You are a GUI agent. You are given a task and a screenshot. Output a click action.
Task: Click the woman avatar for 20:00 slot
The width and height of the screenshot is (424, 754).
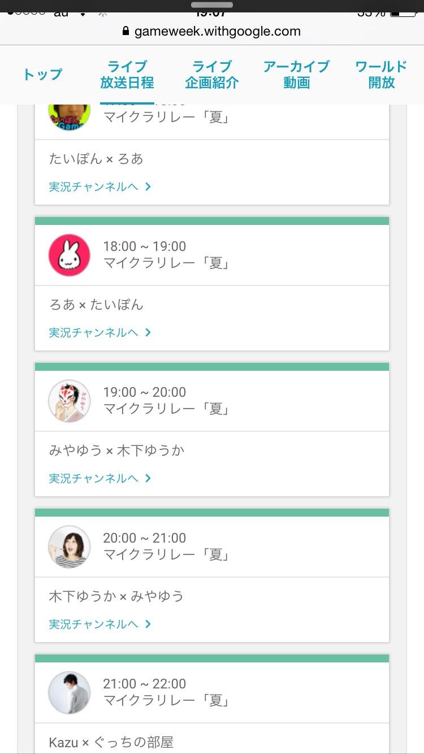tap(69, 547)
